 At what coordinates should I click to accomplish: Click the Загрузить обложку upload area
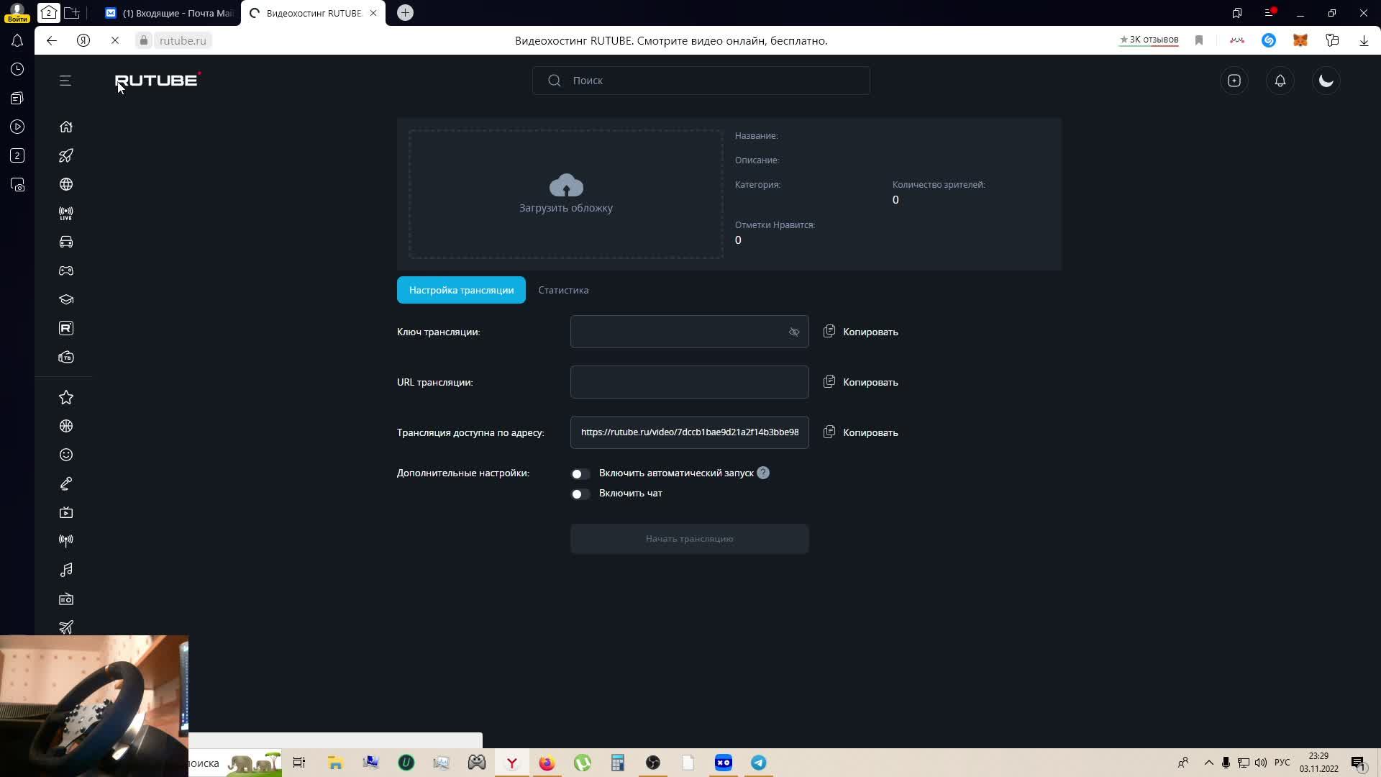tap(566, 194)
